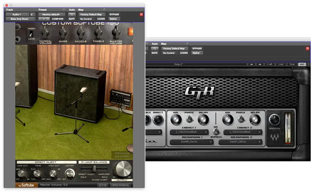The width and height of the screenshot is (314, 192).
Task: Toggle the HD button in GTR
Action: pyautogui.click(x=302, y=64)
